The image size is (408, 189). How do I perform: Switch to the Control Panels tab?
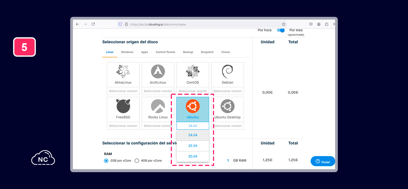tap(165, 52)
